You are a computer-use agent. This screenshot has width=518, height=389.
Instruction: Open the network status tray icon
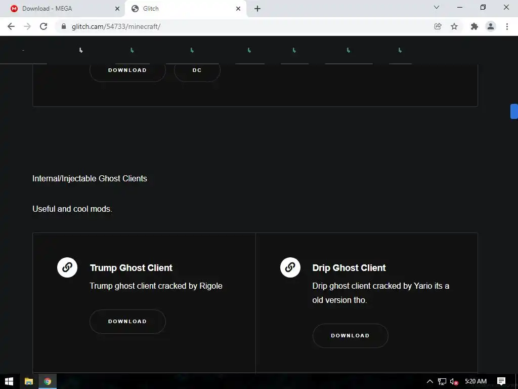click(x=442, y=381)
